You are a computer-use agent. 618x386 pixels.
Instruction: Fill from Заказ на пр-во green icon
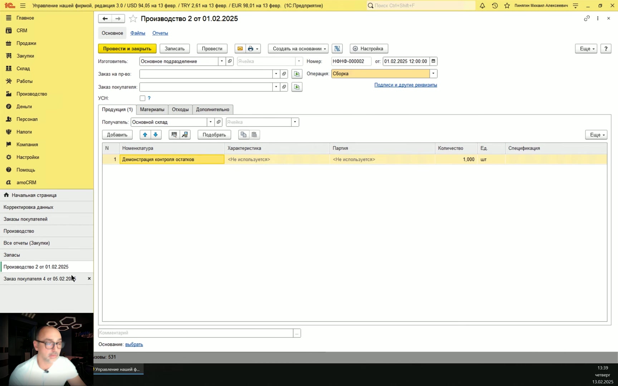(297, 74)
